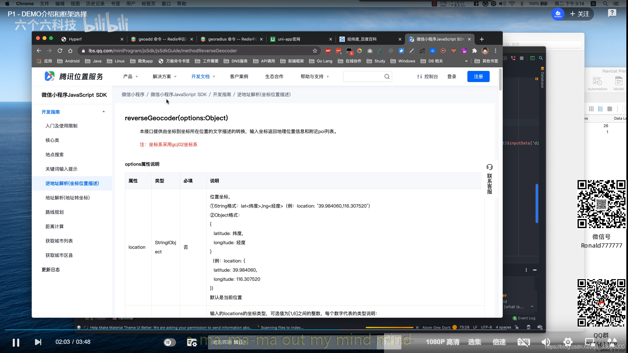628x353 pixels.
Task: Open video player settings gear
Action: point(568,342)
